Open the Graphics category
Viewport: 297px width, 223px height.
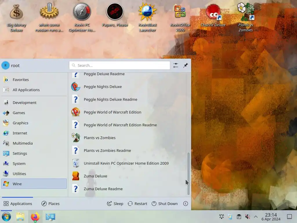pos(34,123)
